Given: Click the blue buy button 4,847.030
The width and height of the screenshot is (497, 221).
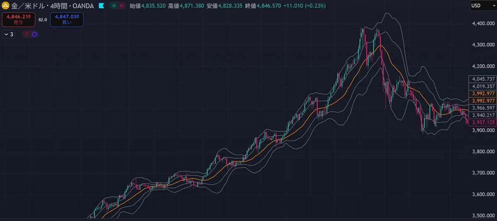Looking at the screenshot, I should 67,20.
